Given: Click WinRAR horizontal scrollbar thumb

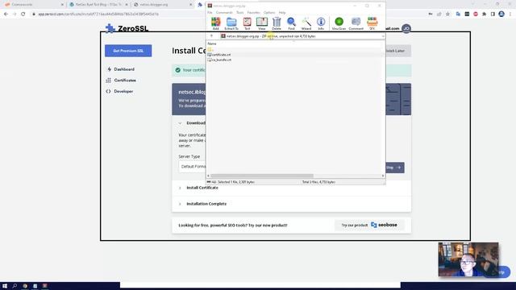Looking at the screenshot, I should [x=262, y=176].
